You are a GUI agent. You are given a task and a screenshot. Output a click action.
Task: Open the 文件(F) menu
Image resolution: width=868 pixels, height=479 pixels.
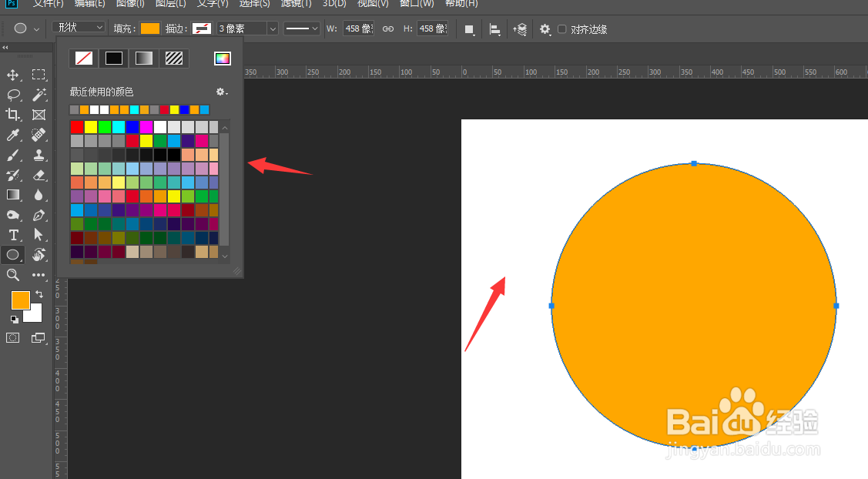[x=49, y=4]
